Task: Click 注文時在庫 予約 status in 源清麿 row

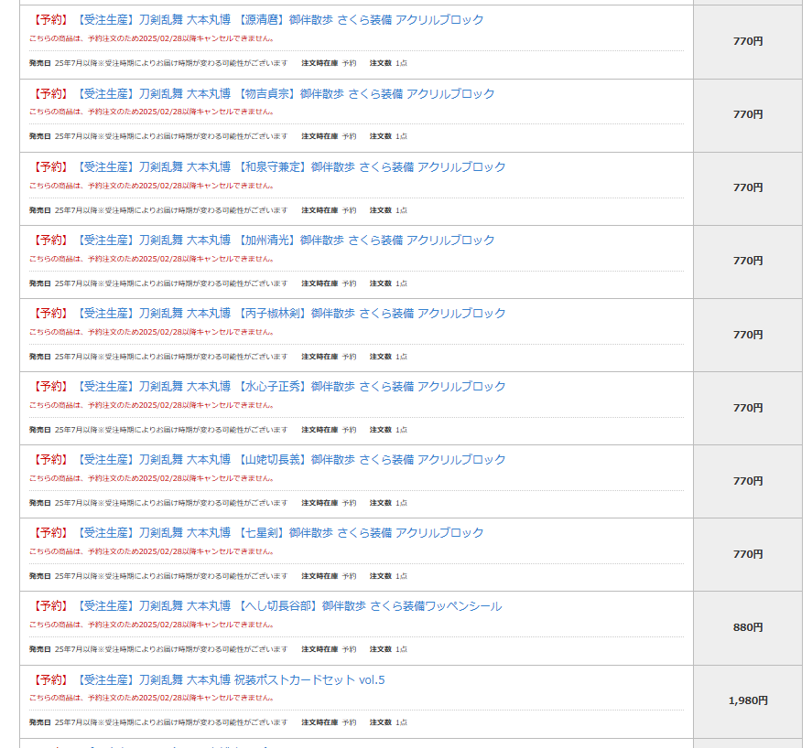Action: [329, 63]
